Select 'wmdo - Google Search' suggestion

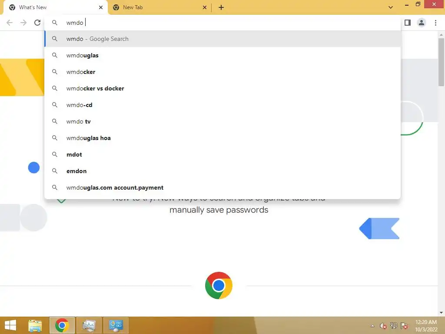[223, 39]
